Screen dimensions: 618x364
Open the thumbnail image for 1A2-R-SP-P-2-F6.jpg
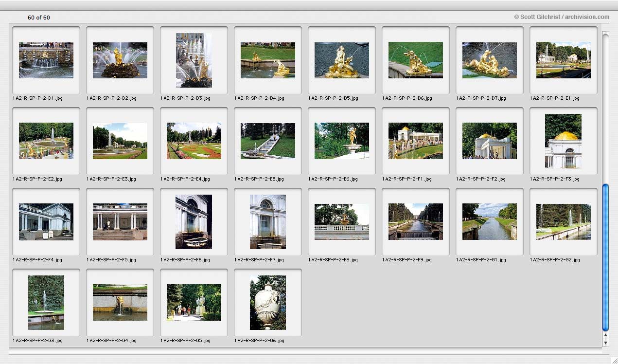pyautogui.click(x=194, y=222)
